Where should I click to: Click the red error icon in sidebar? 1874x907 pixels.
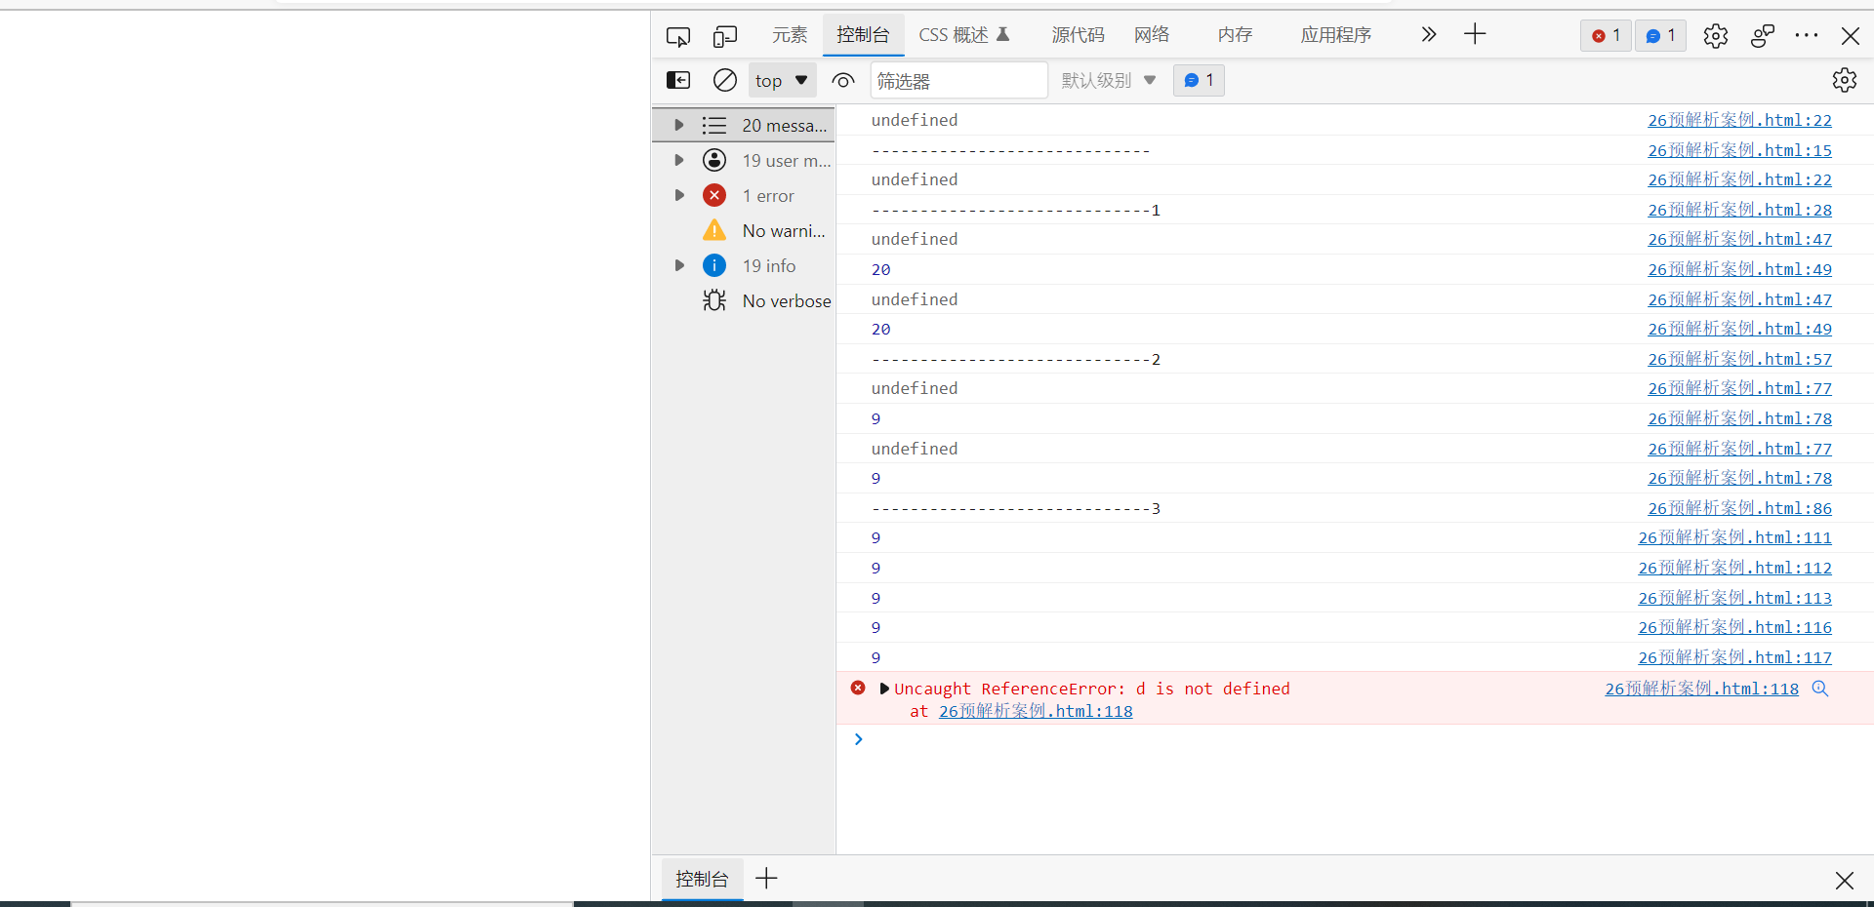[x=714, y=195]
